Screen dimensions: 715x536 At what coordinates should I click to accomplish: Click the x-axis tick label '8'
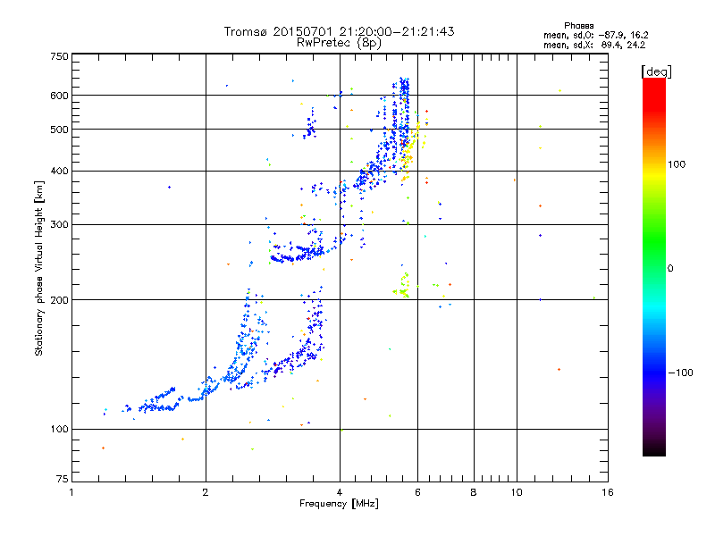pos(474,492)
